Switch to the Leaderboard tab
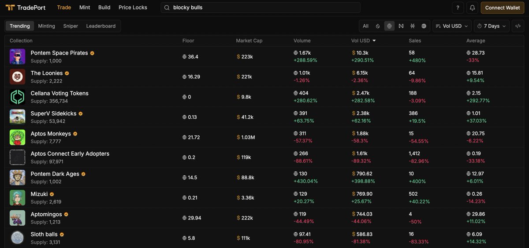This screenshot has width=529, height=248. (x=101, y=26)
